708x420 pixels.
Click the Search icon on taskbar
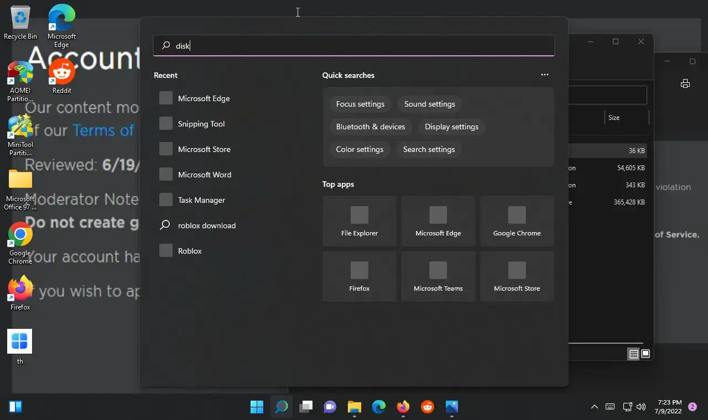282,407
